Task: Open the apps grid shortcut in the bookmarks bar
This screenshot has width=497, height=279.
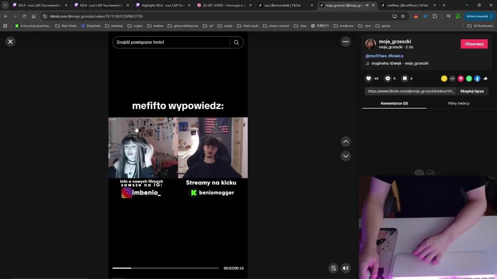Action: (x=5, y=26)
